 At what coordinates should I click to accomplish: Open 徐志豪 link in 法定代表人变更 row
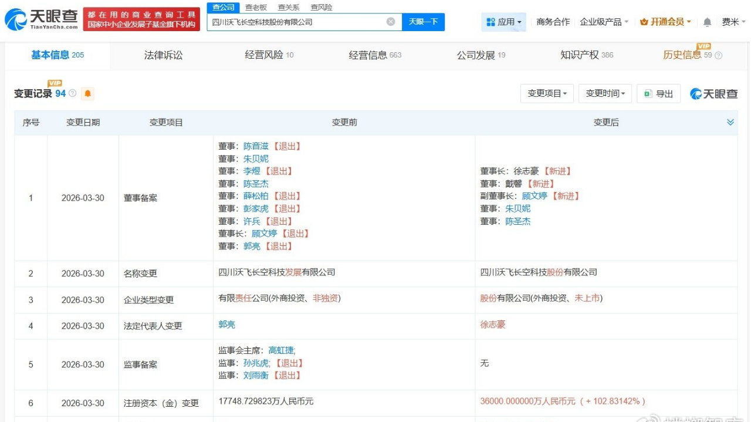pyautogui.click(x=492, y=325)
